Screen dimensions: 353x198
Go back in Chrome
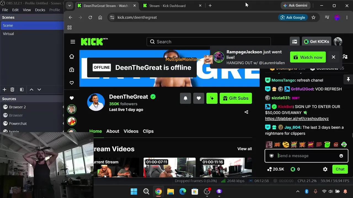[70, 17]
